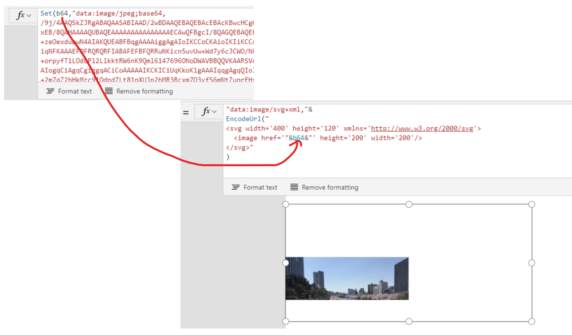Click Remove formatting under the EncodeUrl formula
The height and width of the screenshot is (335, 572).
tap(324, 187)
